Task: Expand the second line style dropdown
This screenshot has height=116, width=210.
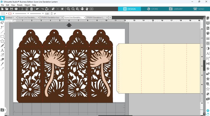Action: 43,13
